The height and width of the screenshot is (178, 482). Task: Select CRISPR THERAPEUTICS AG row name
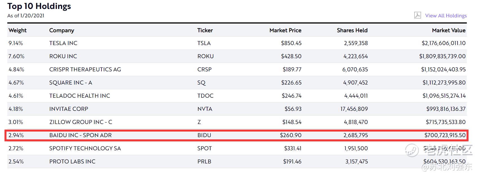[x=85, y=69]
